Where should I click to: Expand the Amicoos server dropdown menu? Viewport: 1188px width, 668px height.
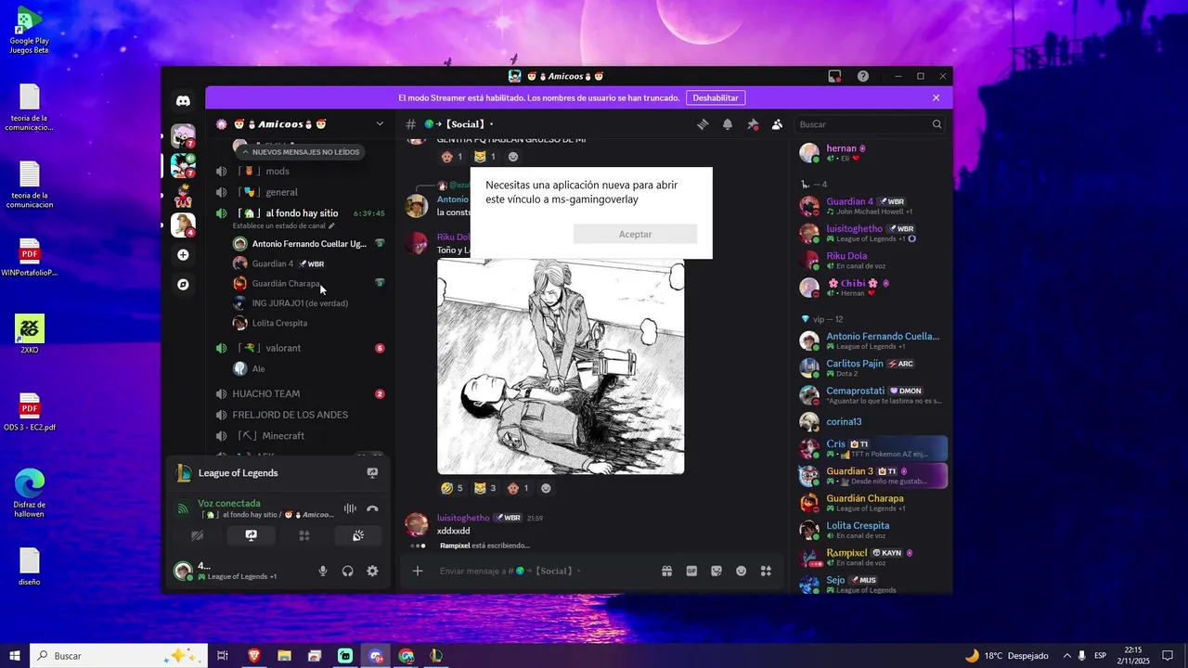[x=379, y=123]
